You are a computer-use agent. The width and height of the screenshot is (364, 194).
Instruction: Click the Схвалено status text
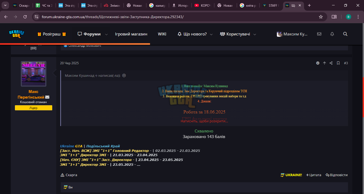pos(204,131)
